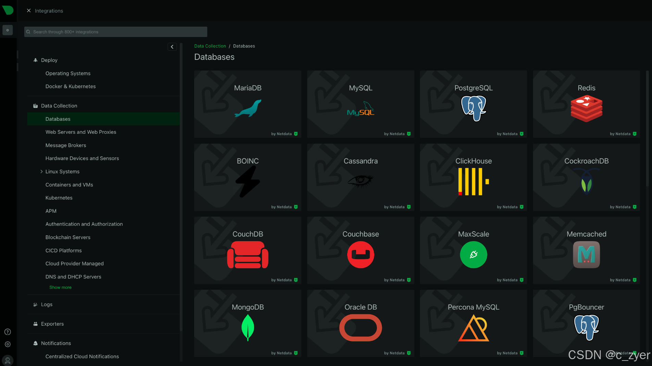
Task: Expand the Linux Systems tree chevron
Action: [x=41, y=171]
